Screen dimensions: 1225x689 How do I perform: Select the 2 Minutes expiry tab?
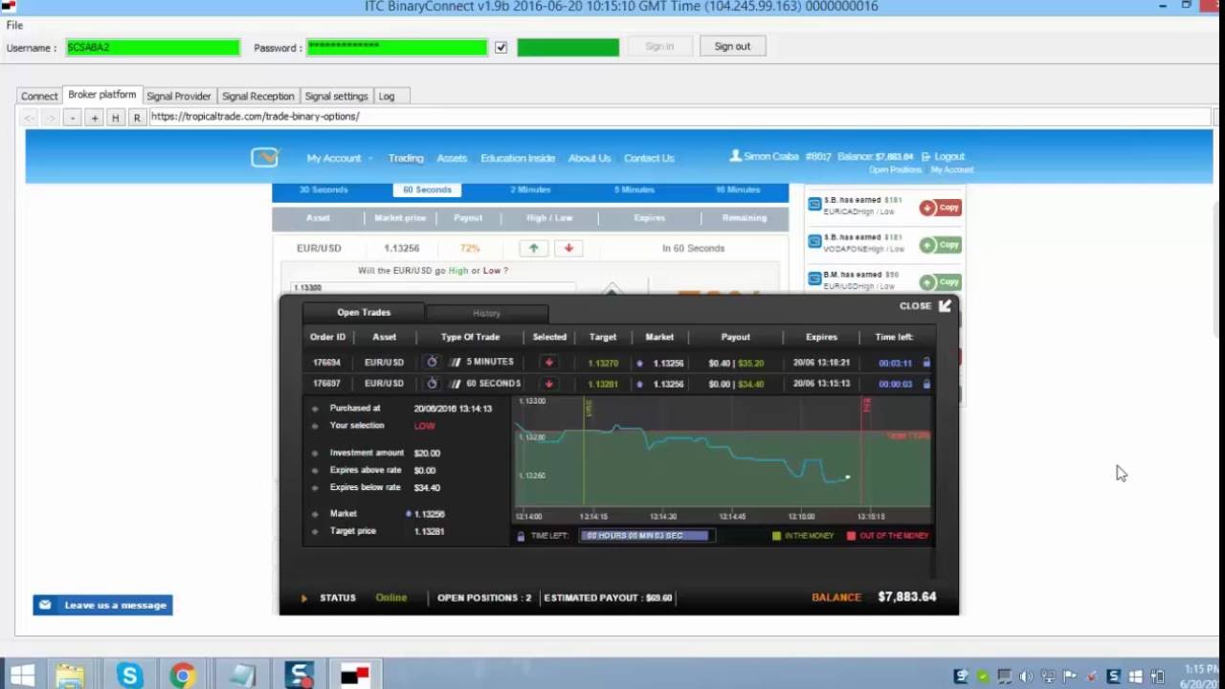point(530,189)
